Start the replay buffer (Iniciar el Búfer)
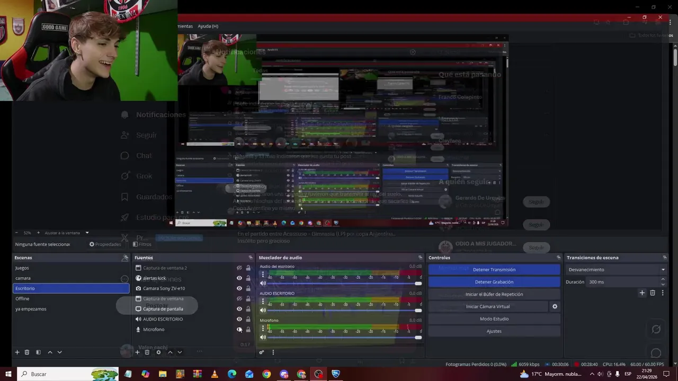 (494, 294)
